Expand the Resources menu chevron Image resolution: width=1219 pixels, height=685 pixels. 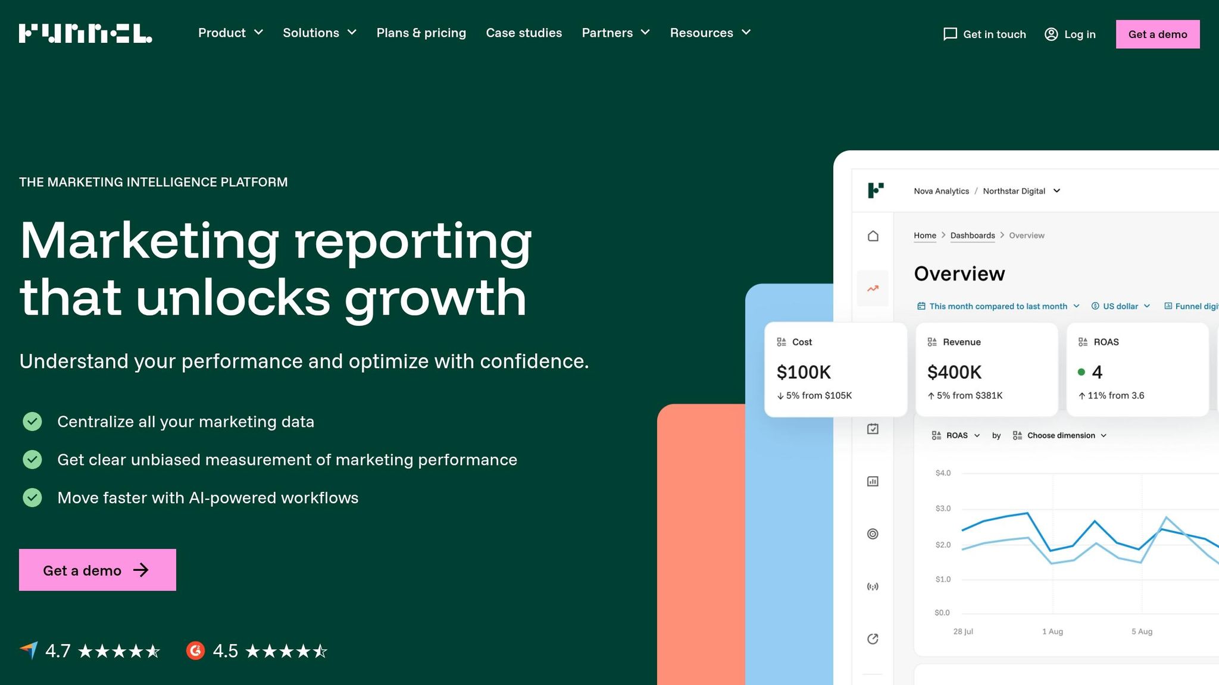tap(746, 33)
